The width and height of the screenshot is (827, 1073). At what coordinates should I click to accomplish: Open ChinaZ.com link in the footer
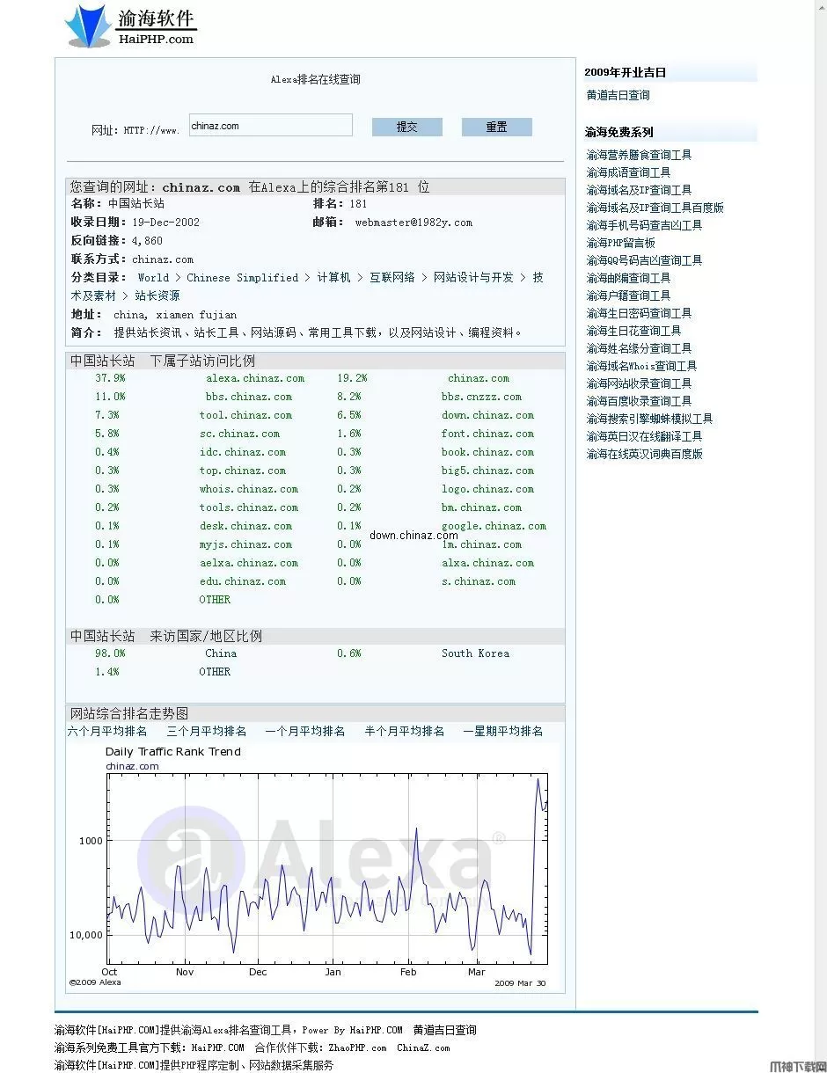tap(423, 1047)
